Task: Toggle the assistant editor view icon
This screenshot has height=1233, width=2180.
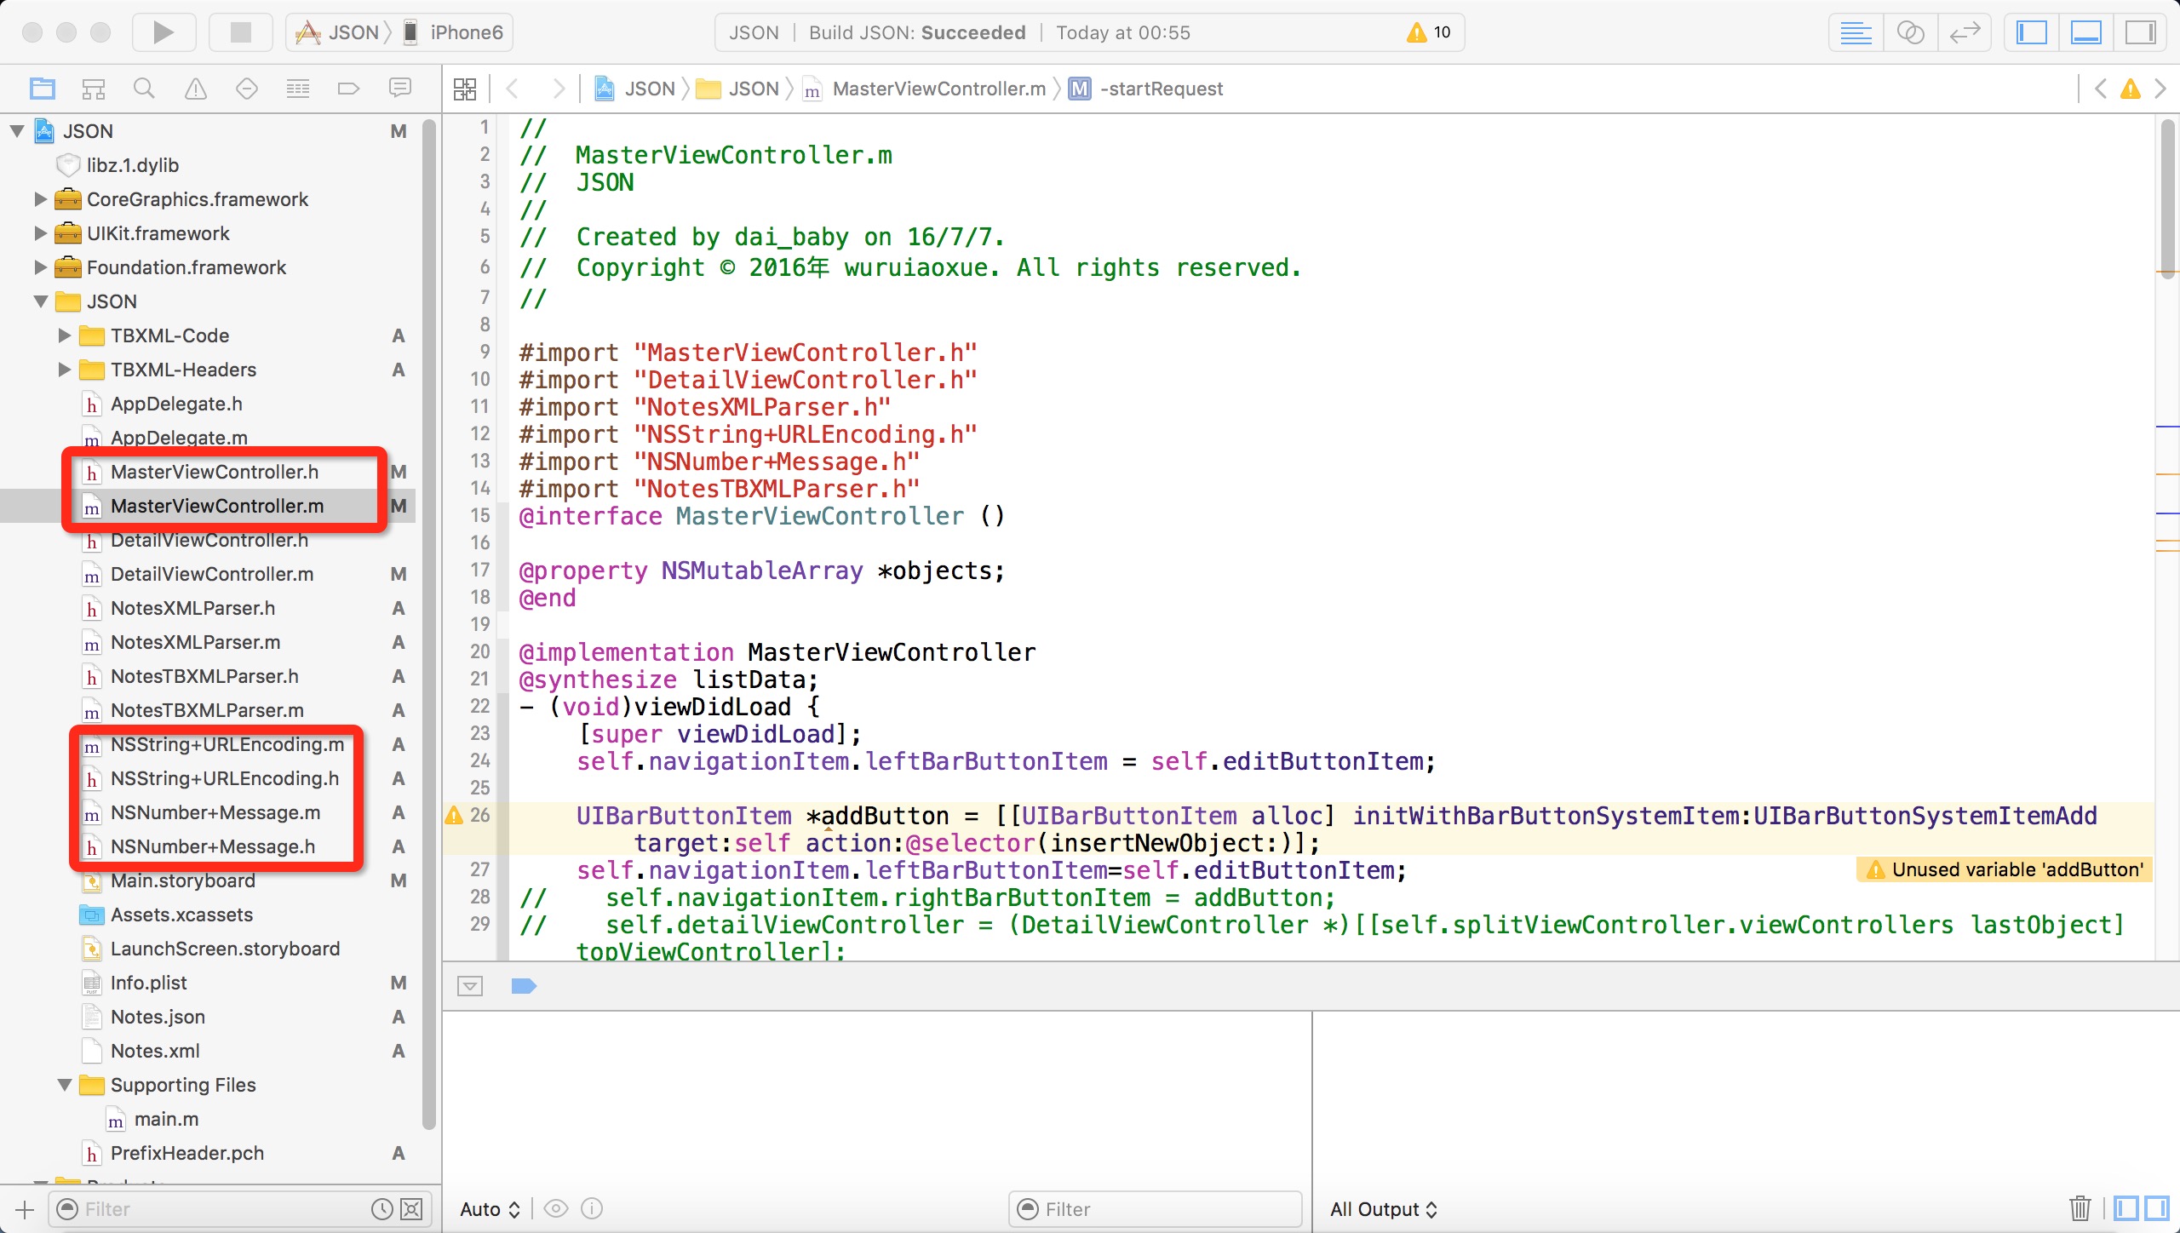Action: point(1913,33)
